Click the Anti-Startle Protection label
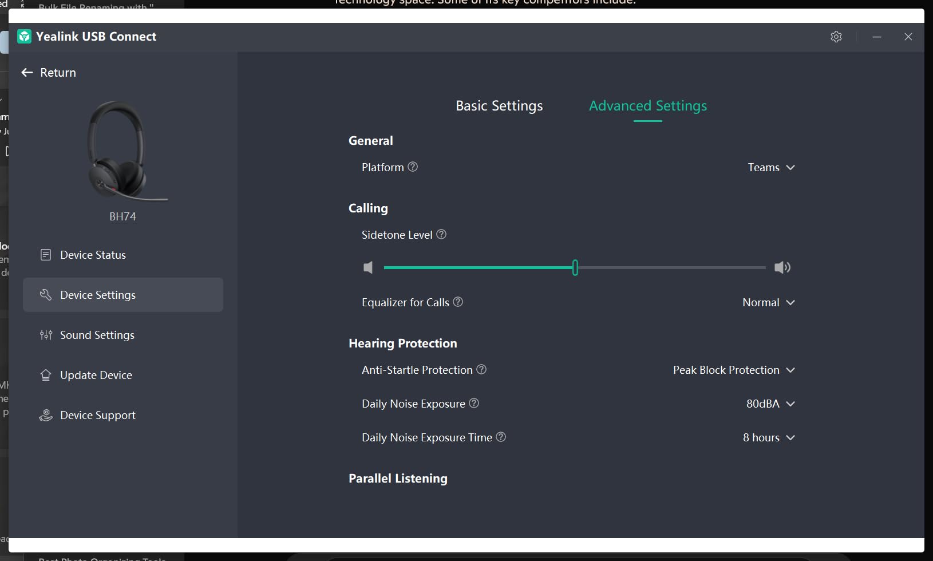Image resolution: width=933 pixels, height=561 pixels. tap(417, 370)
